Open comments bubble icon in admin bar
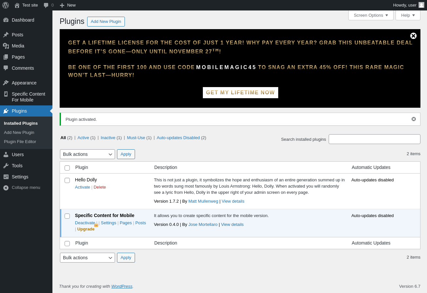Image resolution: width=427 pixels, height=293 pixels. click(x=46, y=5)
